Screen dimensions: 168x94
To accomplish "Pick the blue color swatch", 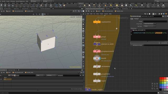I will click(x=160, y=85).
